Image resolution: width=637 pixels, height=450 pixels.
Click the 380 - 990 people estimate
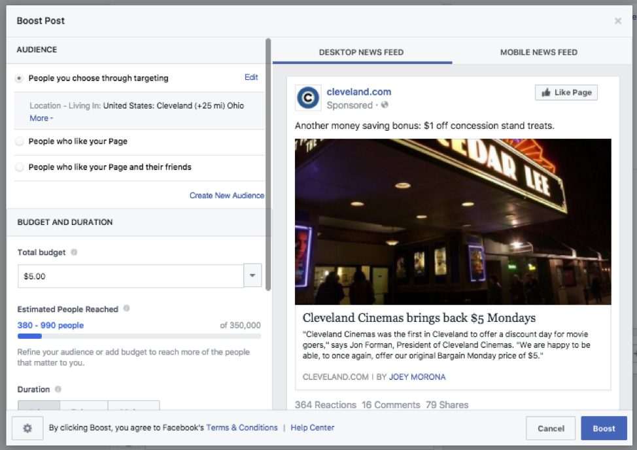point(50,325)
